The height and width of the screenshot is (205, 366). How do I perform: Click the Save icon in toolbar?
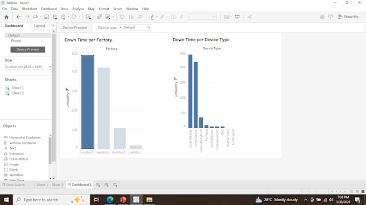(47, 17)
